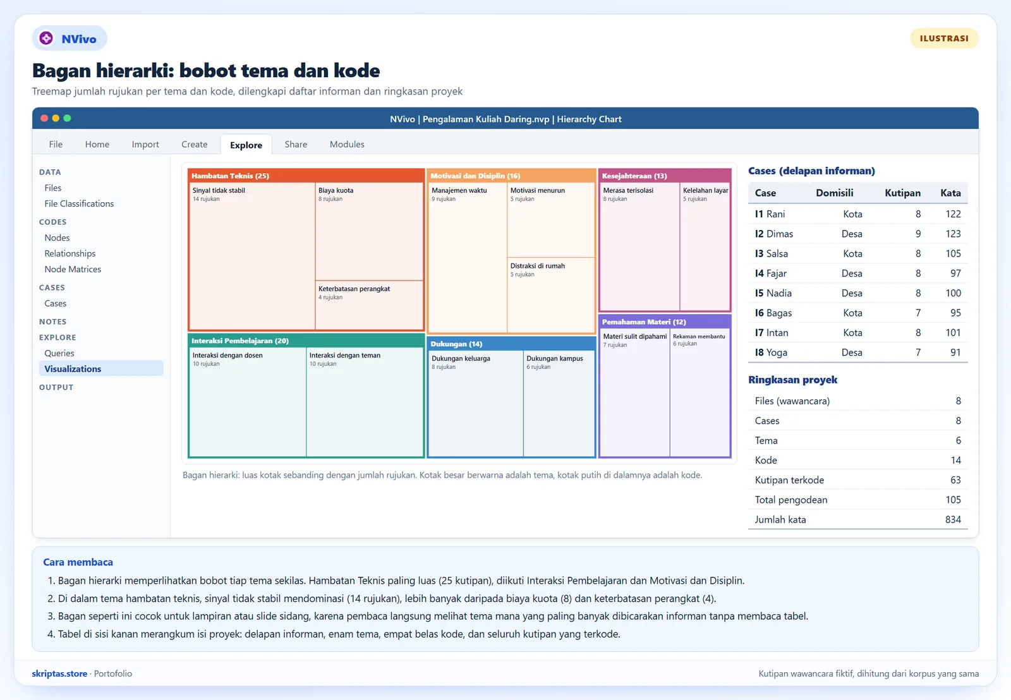Select Interaksi dengan dosen box
Screen dimensions: 1011x700
coord(248,402)
